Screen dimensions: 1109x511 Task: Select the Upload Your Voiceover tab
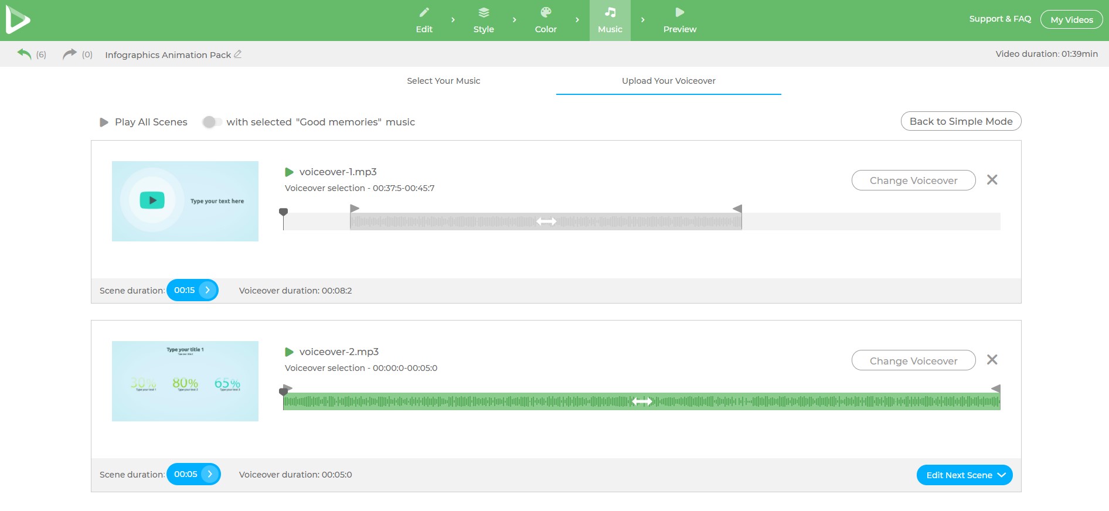point(668,81)
